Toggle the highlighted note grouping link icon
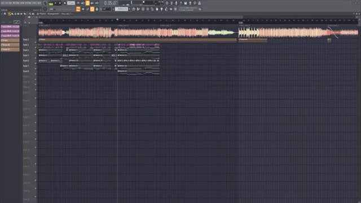The width and height of the screenshot is (361, 203). coord(93,9)
